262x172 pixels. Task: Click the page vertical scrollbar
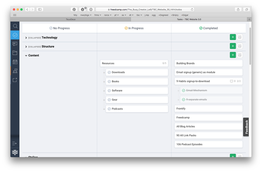250,46
